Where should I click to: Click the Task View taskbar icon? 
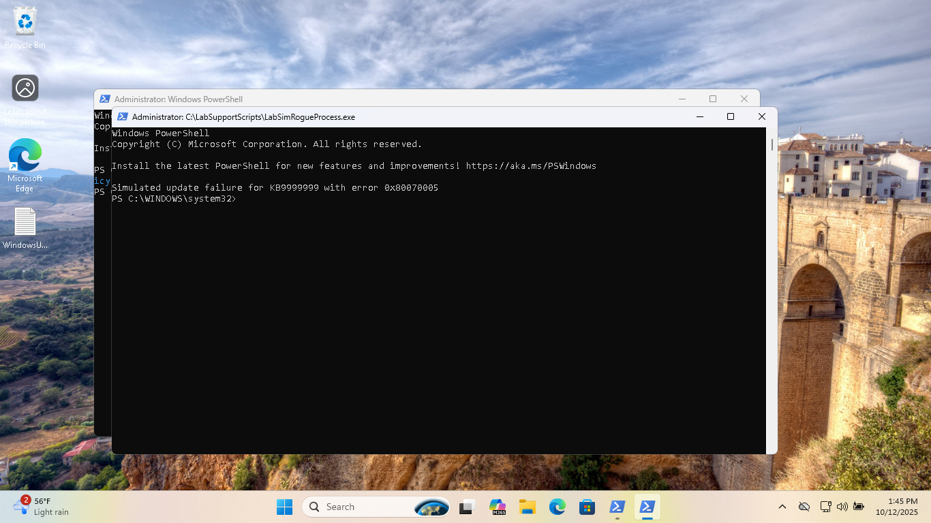point(467,507)
